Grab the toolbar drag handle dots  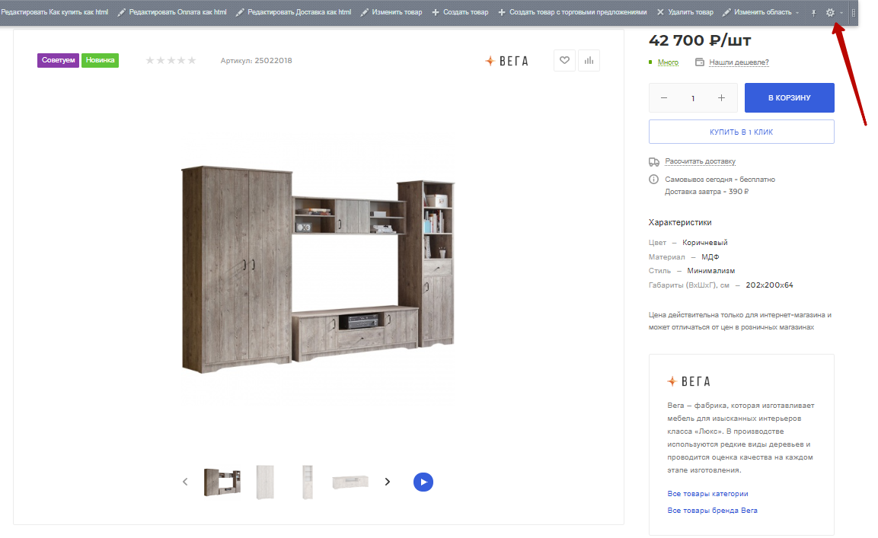click(854, 12)
